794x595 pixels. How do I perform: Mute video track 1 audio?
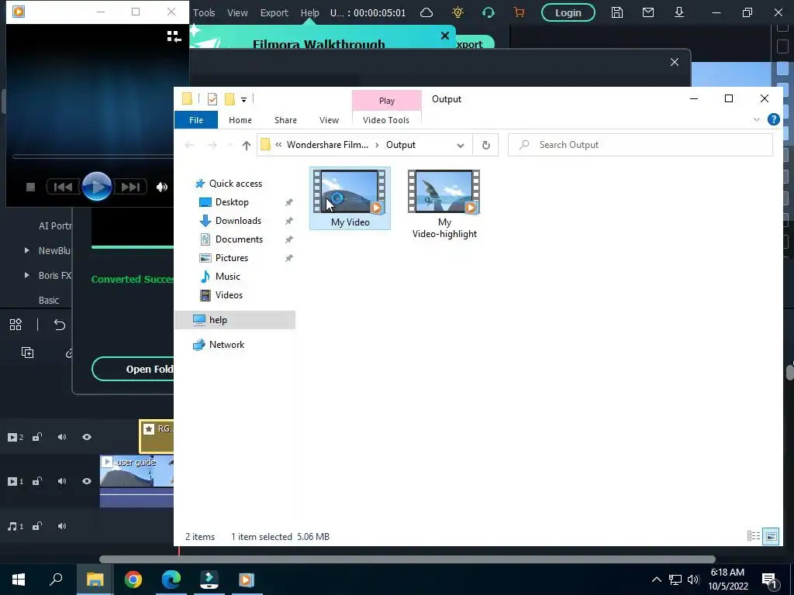point(62,481)
